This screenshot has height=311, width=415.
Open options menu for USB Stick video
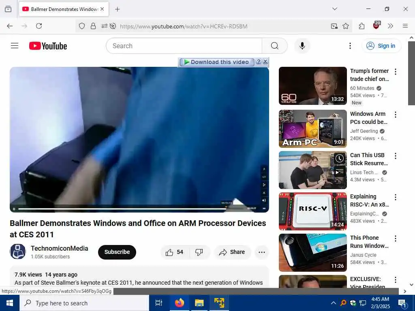click(396, 156)
